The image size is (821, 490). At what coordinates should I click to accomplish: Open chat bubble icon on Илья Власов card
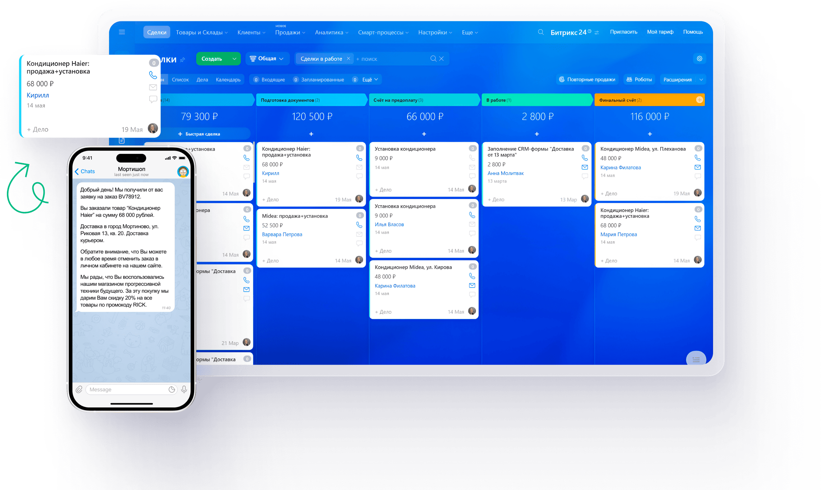coord(472,234)
